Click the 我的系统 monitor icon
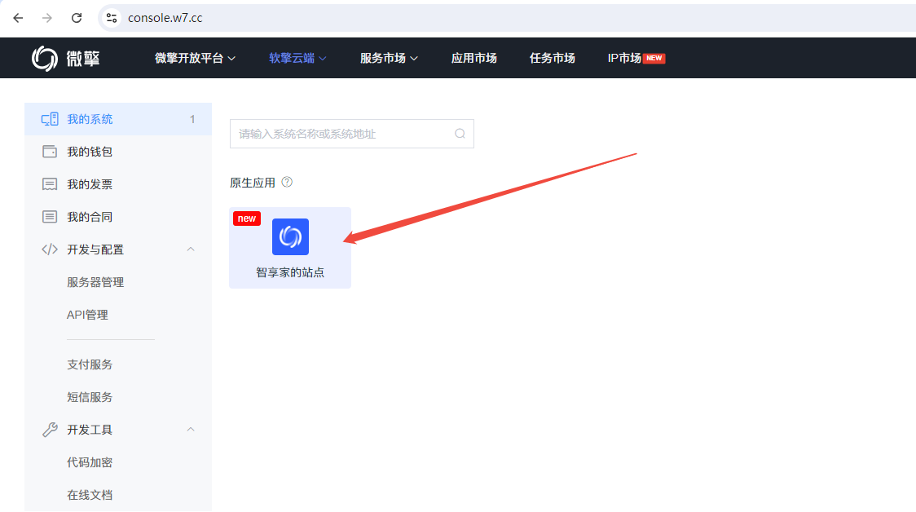 click(50, 119)
